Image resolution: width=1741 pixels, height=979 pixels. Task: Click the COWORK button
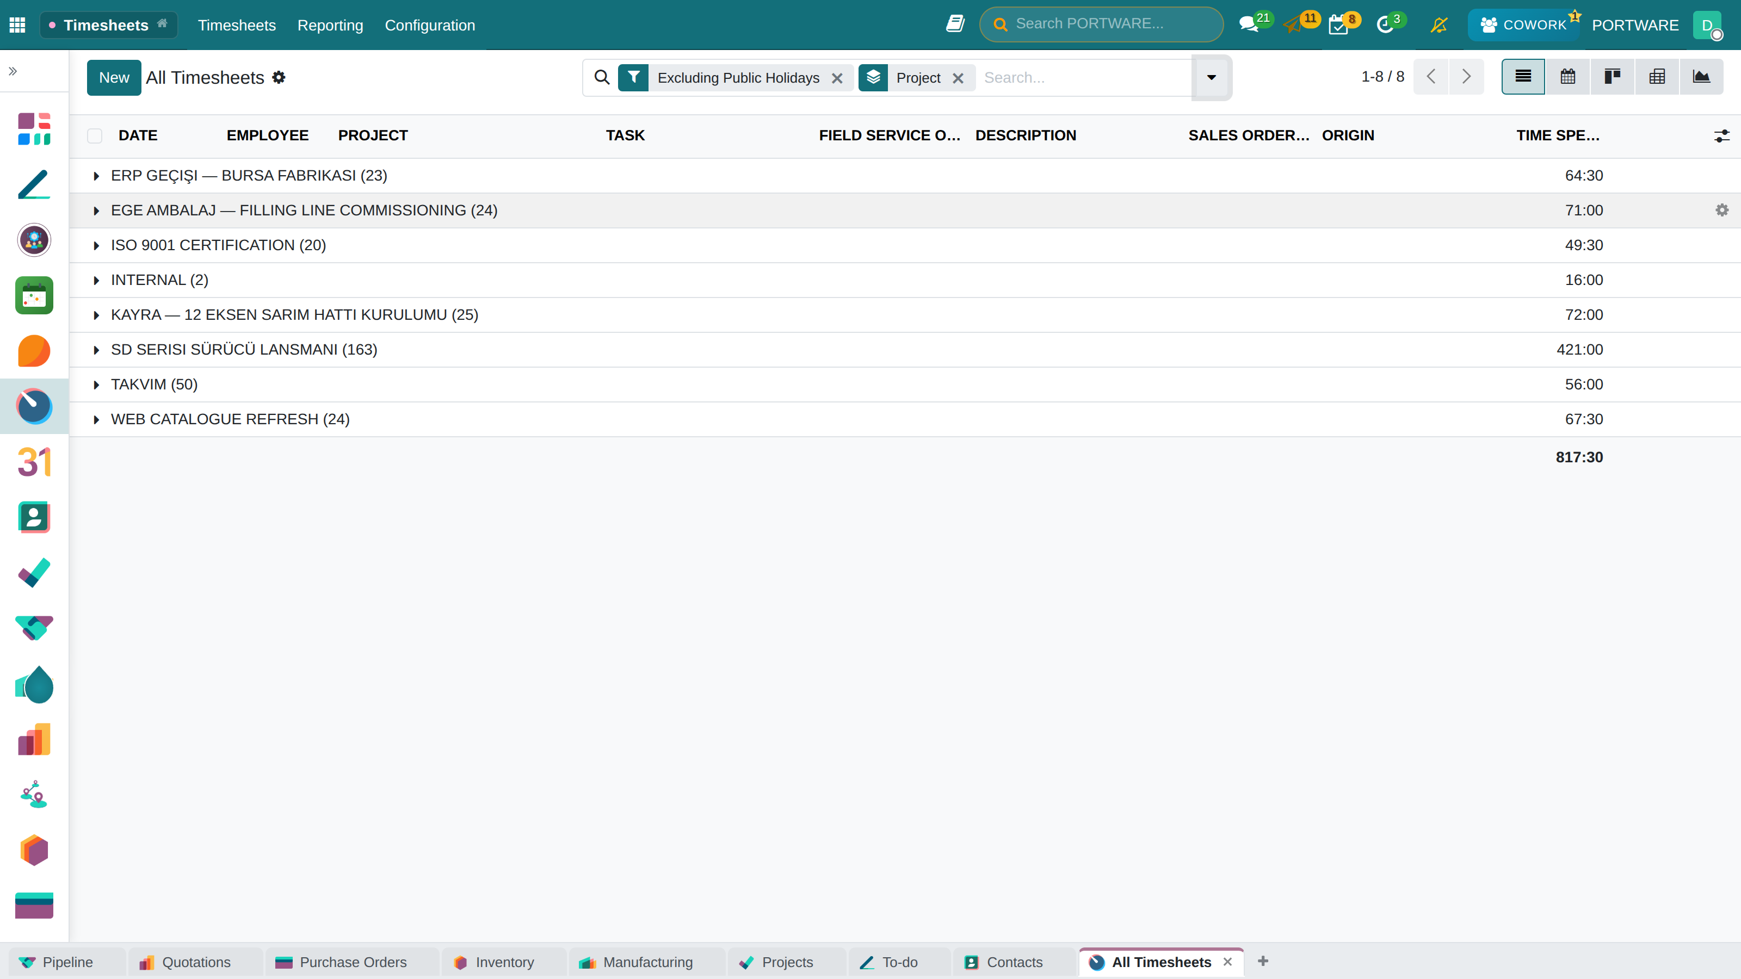pos(1523,25)
